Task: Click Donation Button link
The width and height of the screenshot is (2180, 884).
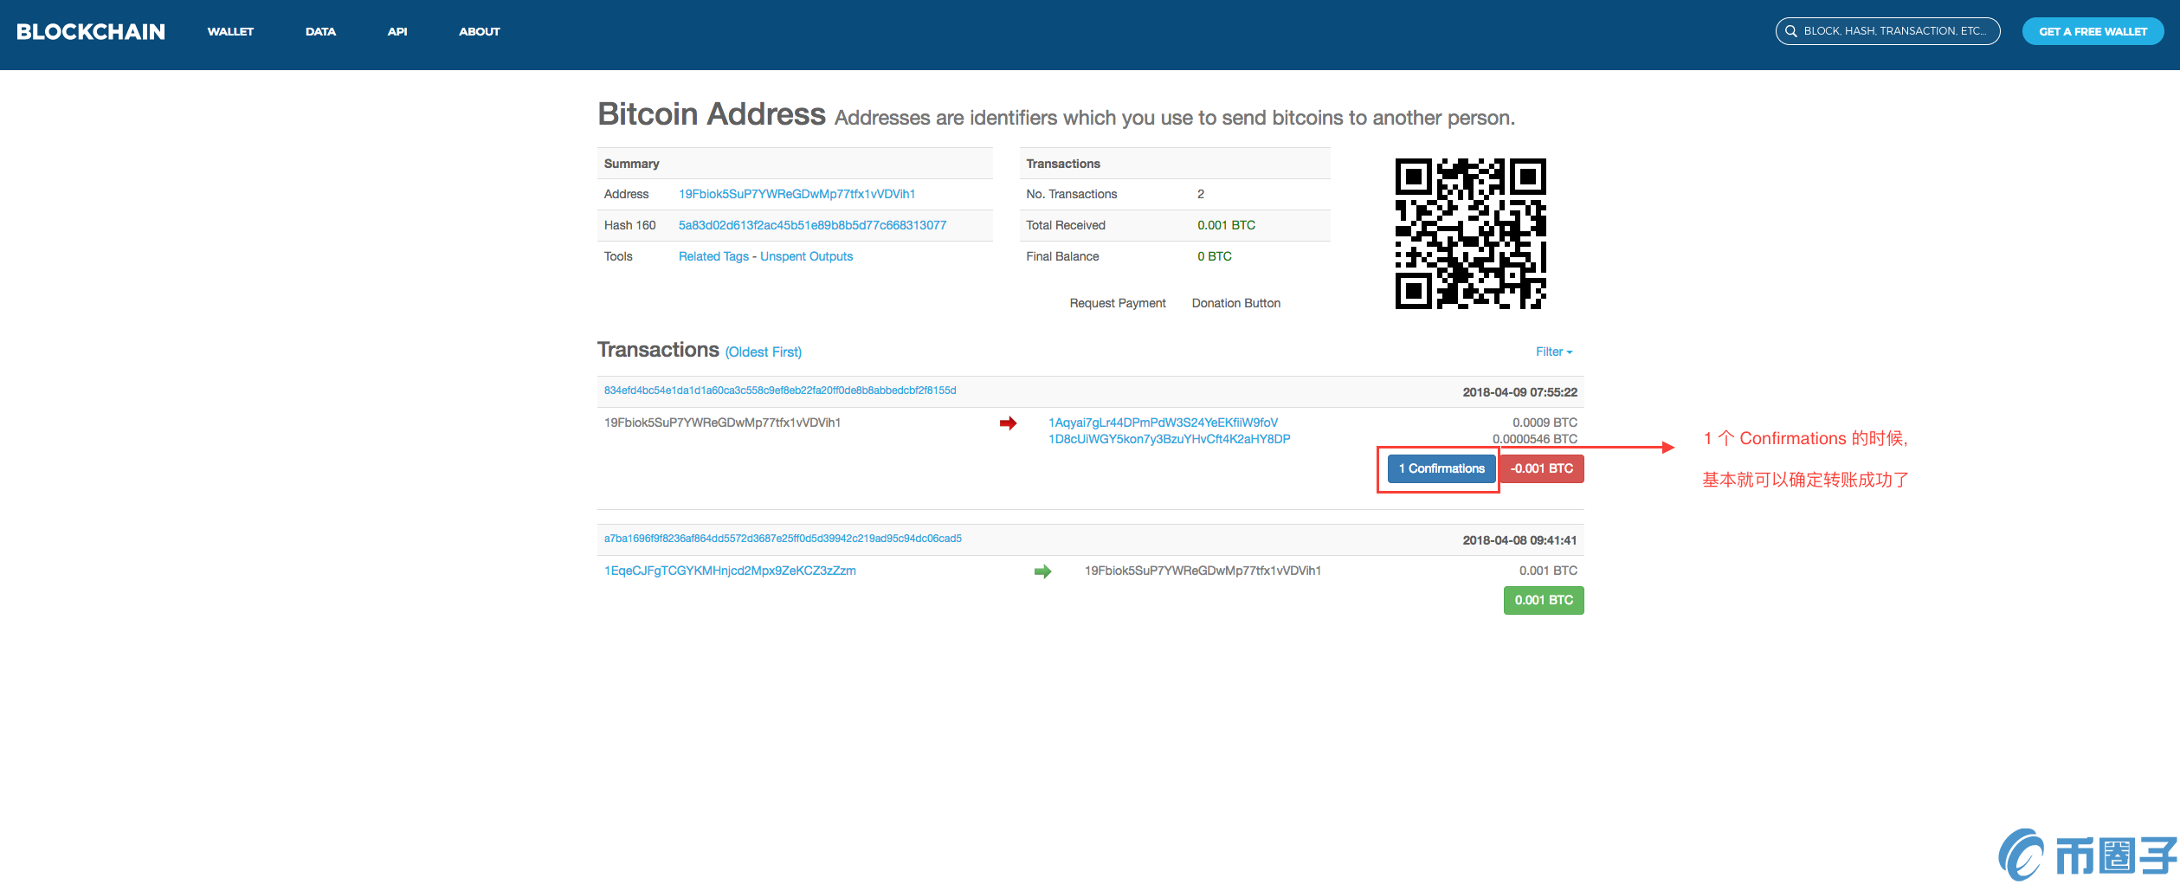Action: click(x=1235, y=303)
